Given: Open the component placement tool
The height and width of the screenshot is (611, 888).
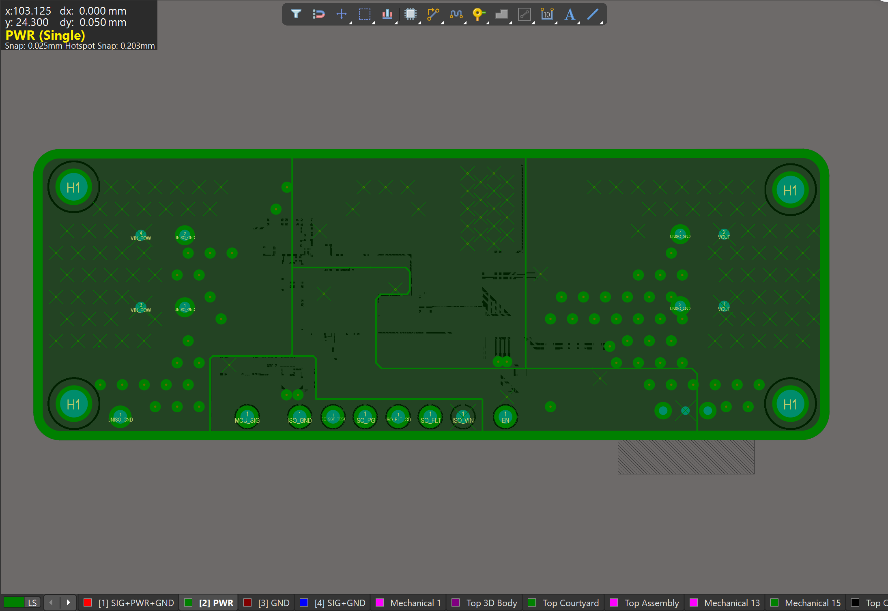Looking at the screenshot, I should (411, 14).
